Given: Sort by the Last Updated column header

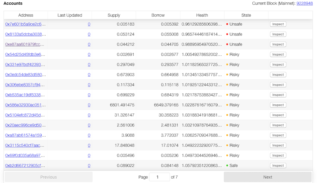Looking at the screenshot, I should click(70, 15).
